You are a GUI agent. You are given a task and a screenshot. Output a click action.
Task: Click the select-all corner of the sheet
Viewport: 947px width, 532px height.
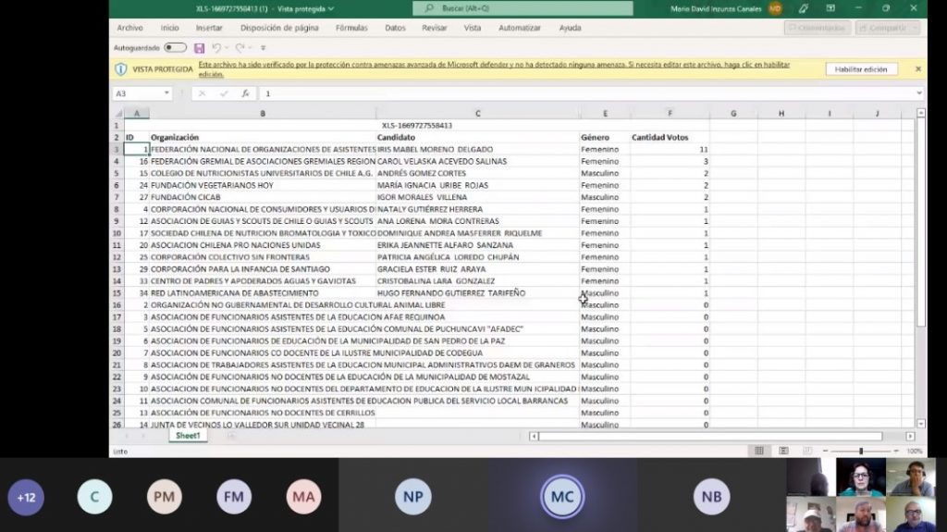117,114
